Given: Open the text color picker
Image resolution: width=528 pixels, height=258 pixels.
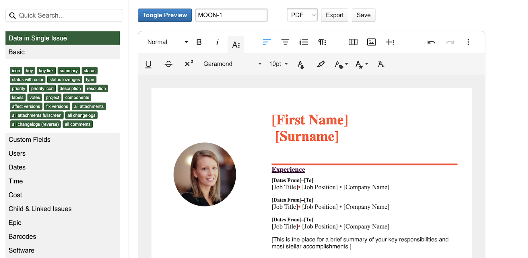Looking at the screenshot, I should coord(300,64).
